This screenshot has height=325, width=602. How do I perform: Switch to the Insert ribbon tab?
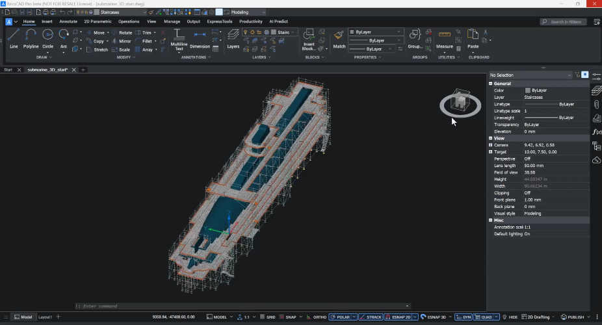tap(47, 21)
